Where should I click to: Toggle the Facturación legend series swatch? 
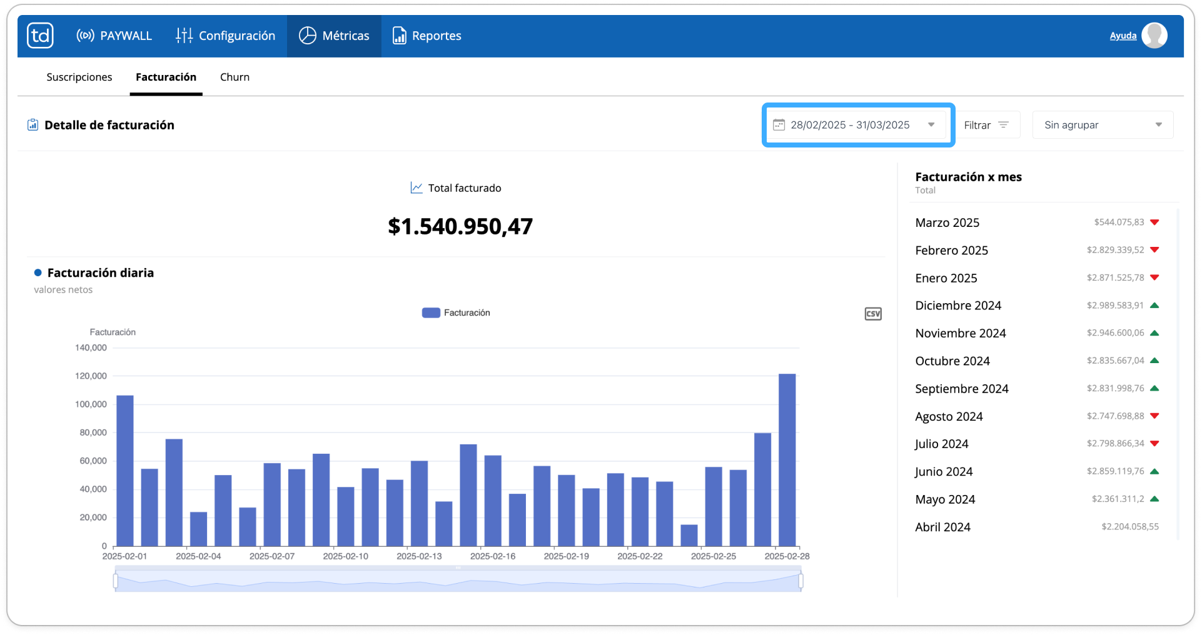[431, 312]
